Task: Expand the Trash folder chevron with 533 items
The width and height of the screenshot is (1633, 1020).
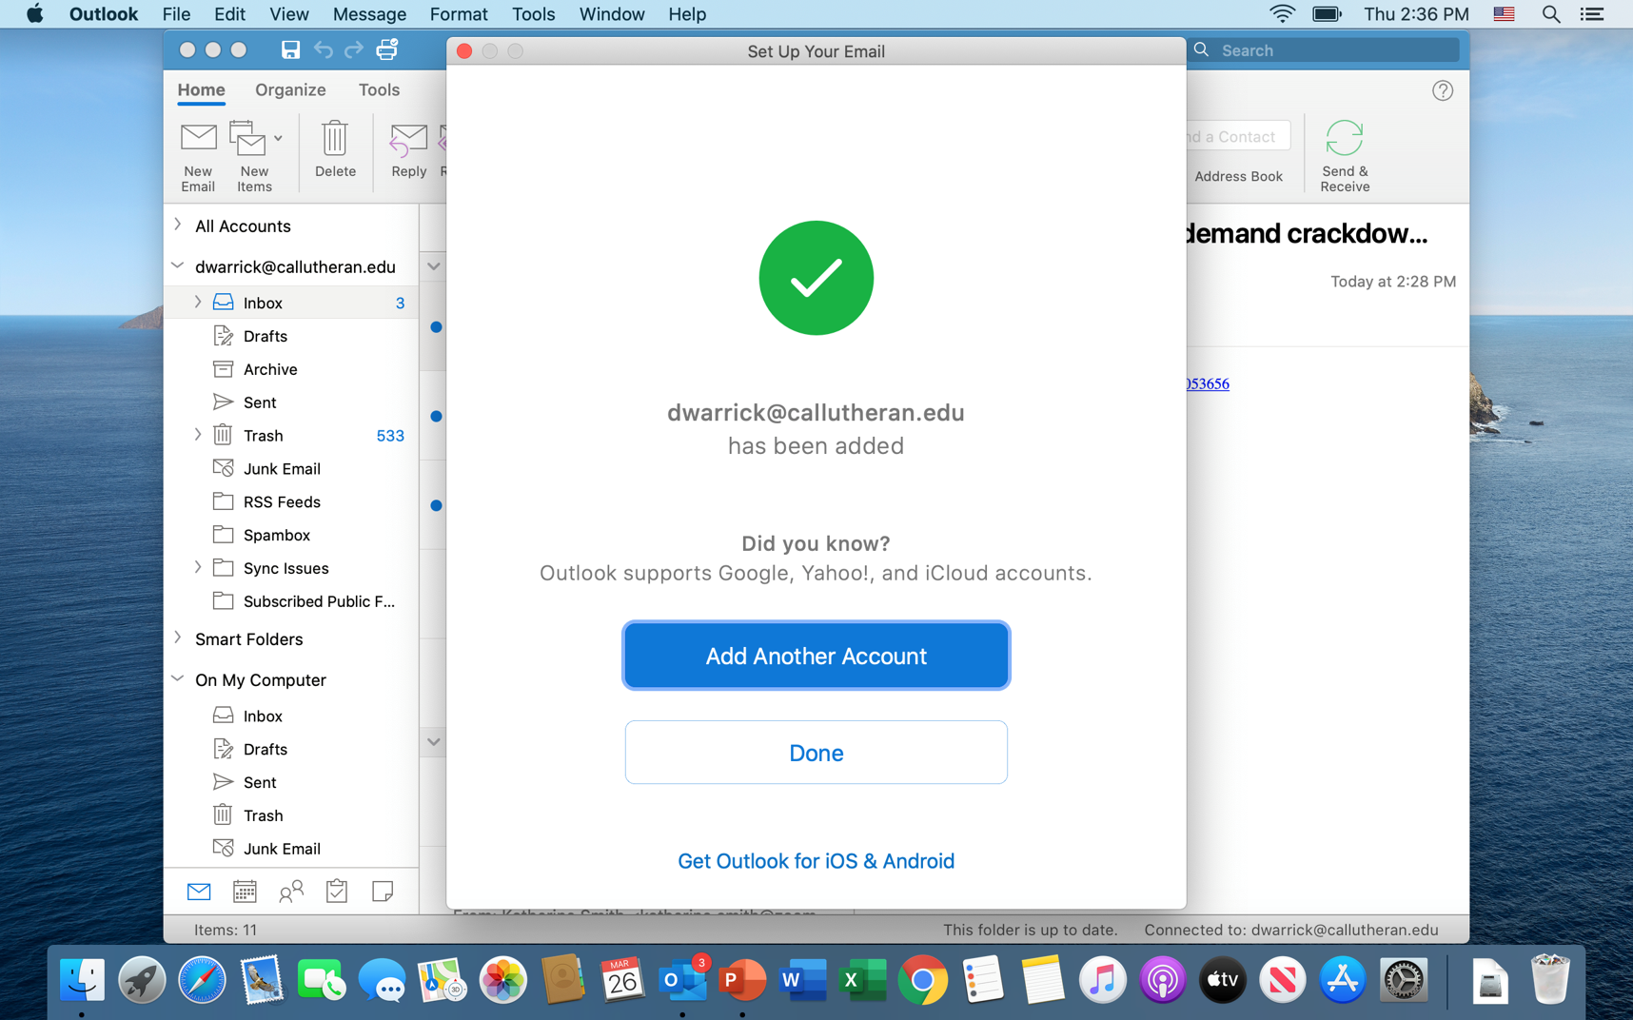Action: [x=198, y=436]
